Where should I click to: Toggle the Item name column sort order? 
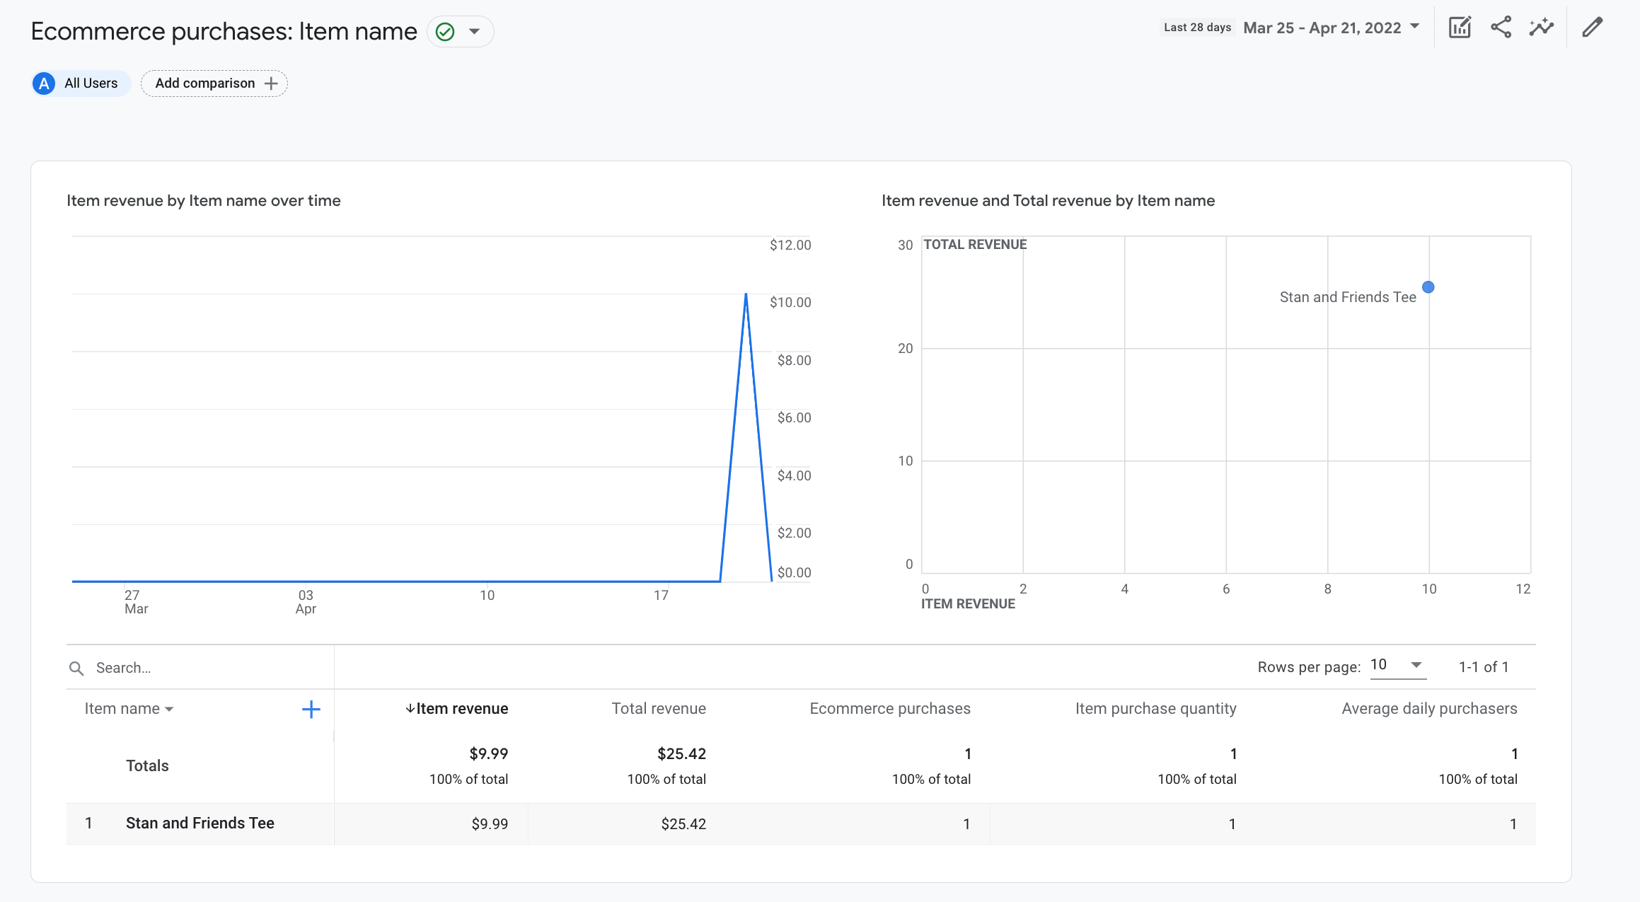tap(127, 707)
